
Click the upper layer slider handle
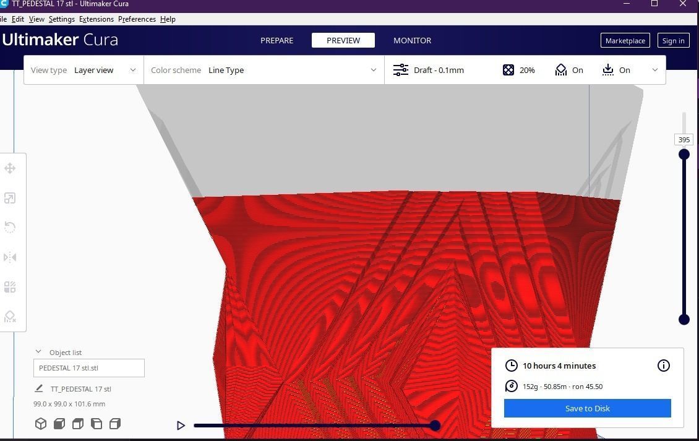[x=684, y=154]
